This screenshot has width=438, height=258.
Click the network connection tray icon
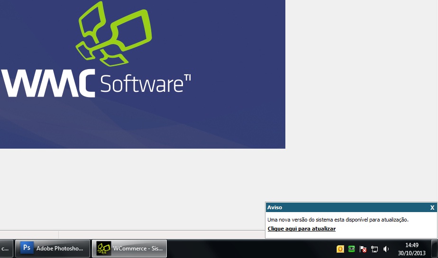(374, 249)
